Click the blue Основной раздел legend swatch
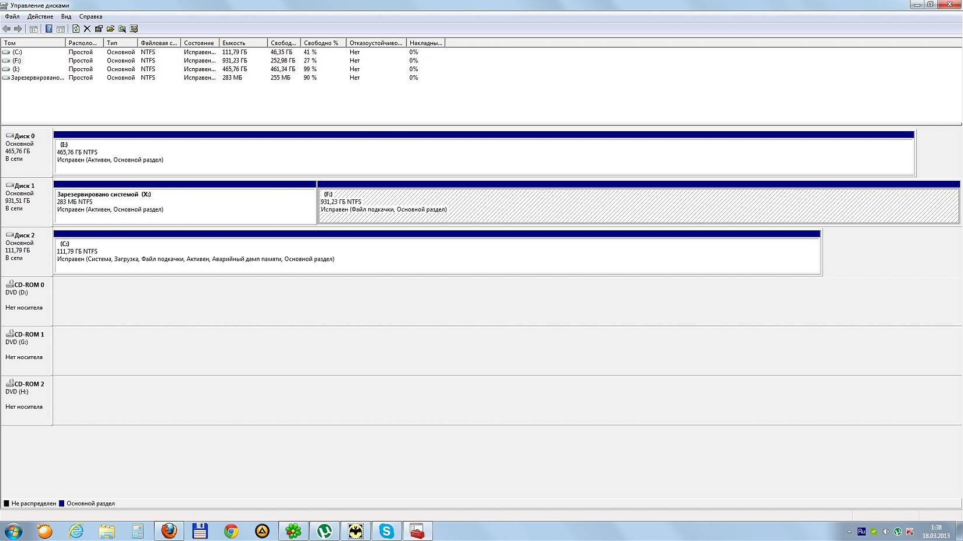The image size is (963, 541). pos(61,503)
